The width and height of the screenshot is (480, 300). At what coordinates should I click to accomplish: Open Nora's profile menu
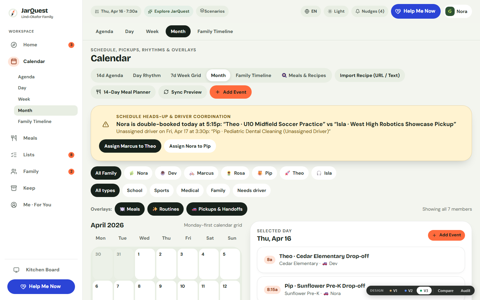click(458, 11)
